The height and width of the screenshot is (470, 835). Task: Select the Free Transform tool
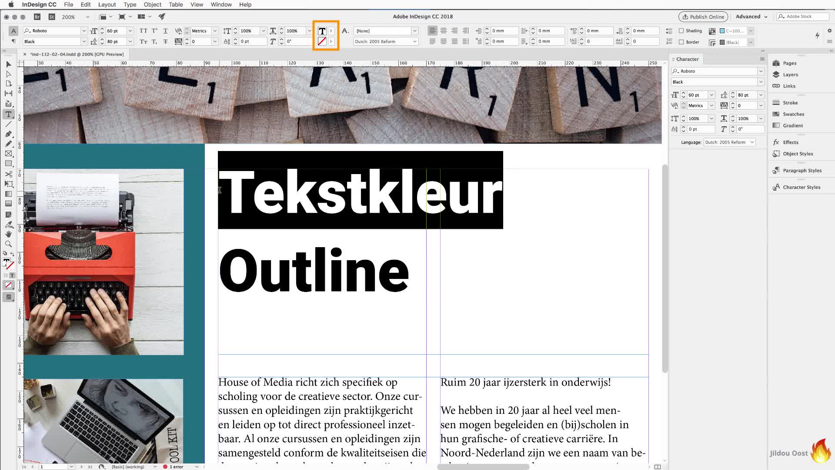click(8, 184)
